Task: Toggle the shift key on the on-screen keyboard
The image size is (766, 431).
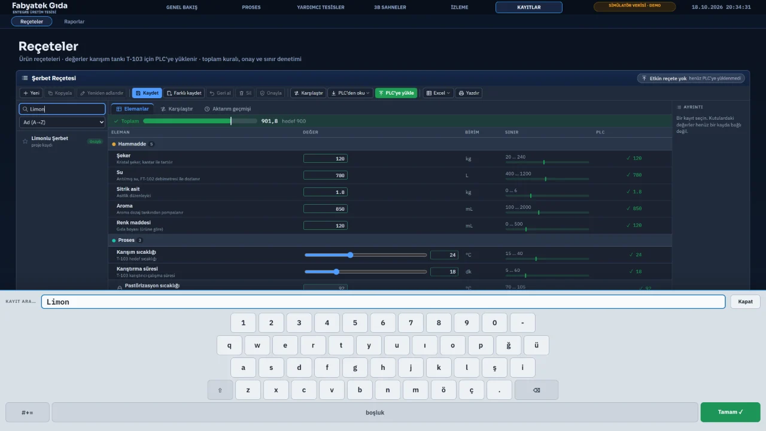Action: pos(220,390)
